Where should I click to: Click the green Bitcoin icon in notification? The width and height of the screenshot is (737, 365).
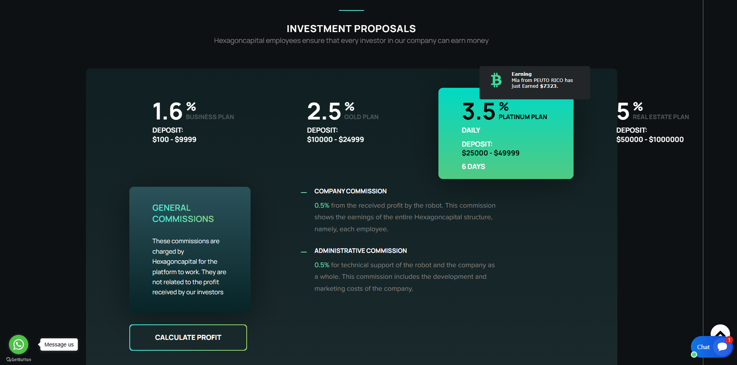point(496,80)
